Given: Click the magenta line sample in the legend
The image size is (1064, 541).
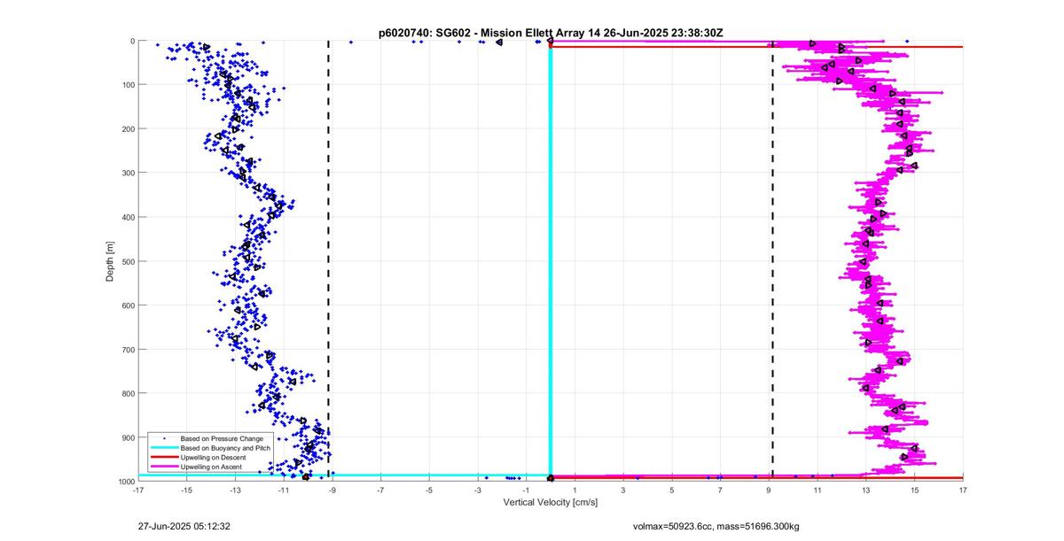Looking at the screenshot, I should 163,467.
